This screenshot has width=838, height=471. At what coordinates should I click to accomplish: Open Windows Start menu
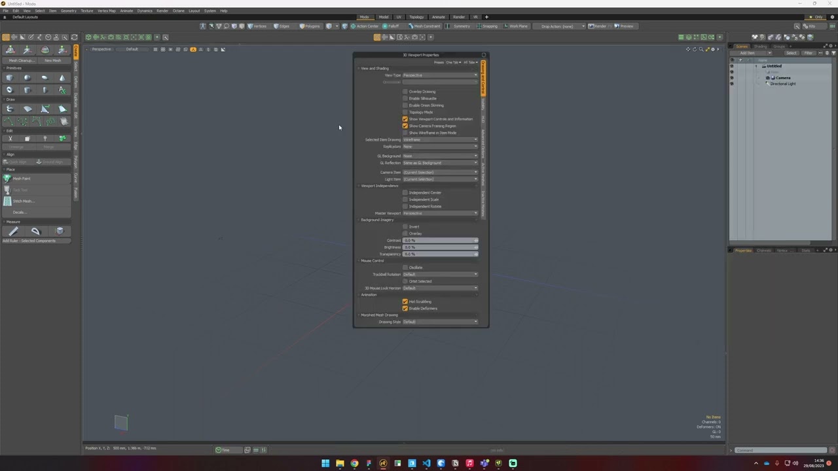pyautogui.click(x=325, y=463)
